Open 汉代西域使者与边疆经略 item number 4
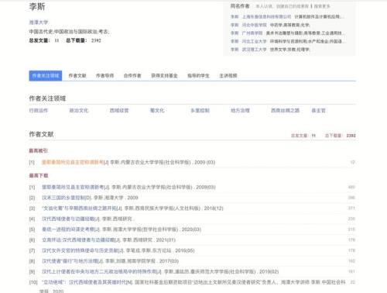The width and height of the screenshot is (387, 293). (x=68, y=219)
